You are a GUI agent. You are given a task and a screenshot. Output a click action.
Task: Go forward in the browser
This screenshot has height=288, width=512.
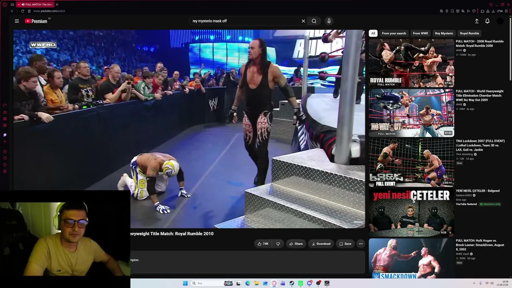click(17, 11)
